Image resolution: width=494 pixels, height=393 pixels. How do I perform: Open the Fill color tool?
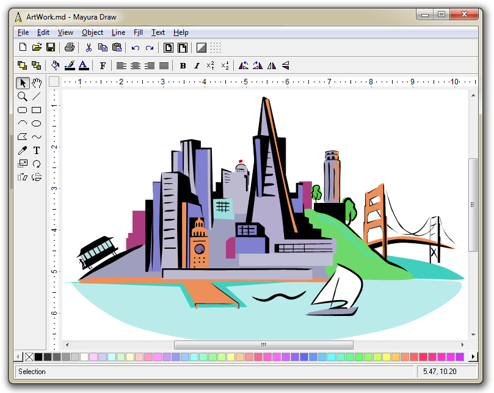(x=54, y=65)
